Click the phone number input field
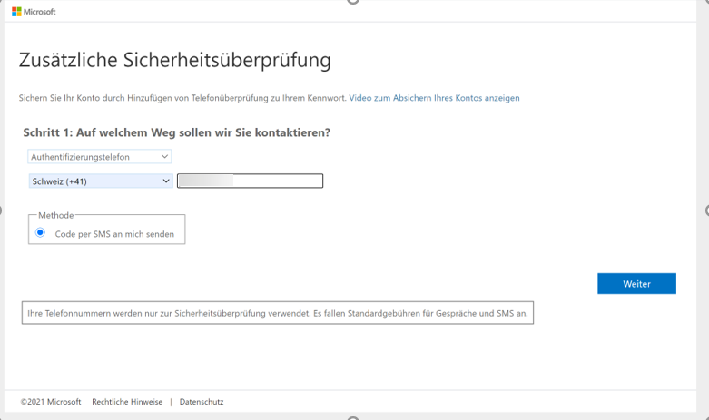This screenshot has width=709, height=420. [250, 181]
